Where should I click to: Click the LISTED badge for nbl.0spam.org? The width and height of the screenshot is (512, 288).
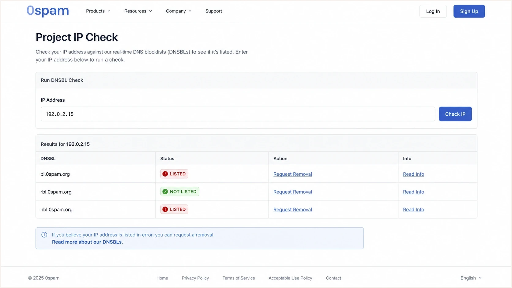tap(174, 209)
